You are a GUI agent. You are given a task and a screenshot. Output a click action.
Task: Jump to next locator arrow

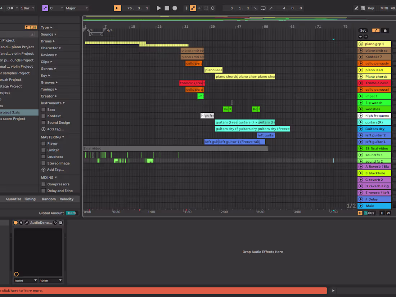(x=366, y=37)
